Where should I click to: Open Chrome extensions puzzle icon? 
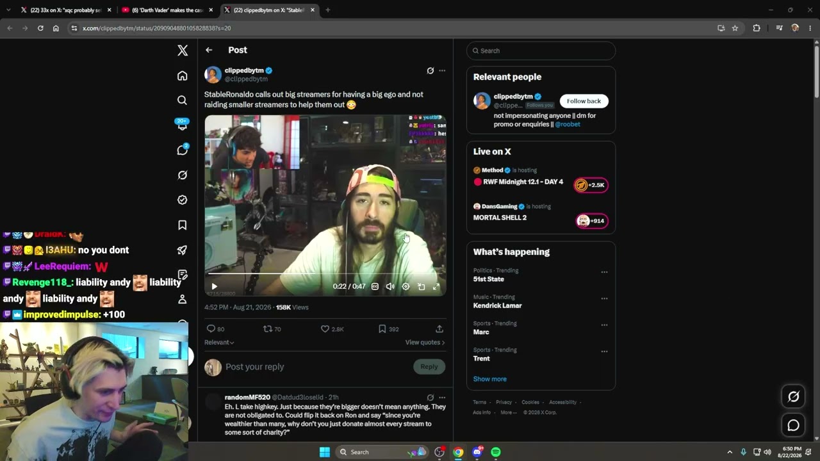coord(757,28)
